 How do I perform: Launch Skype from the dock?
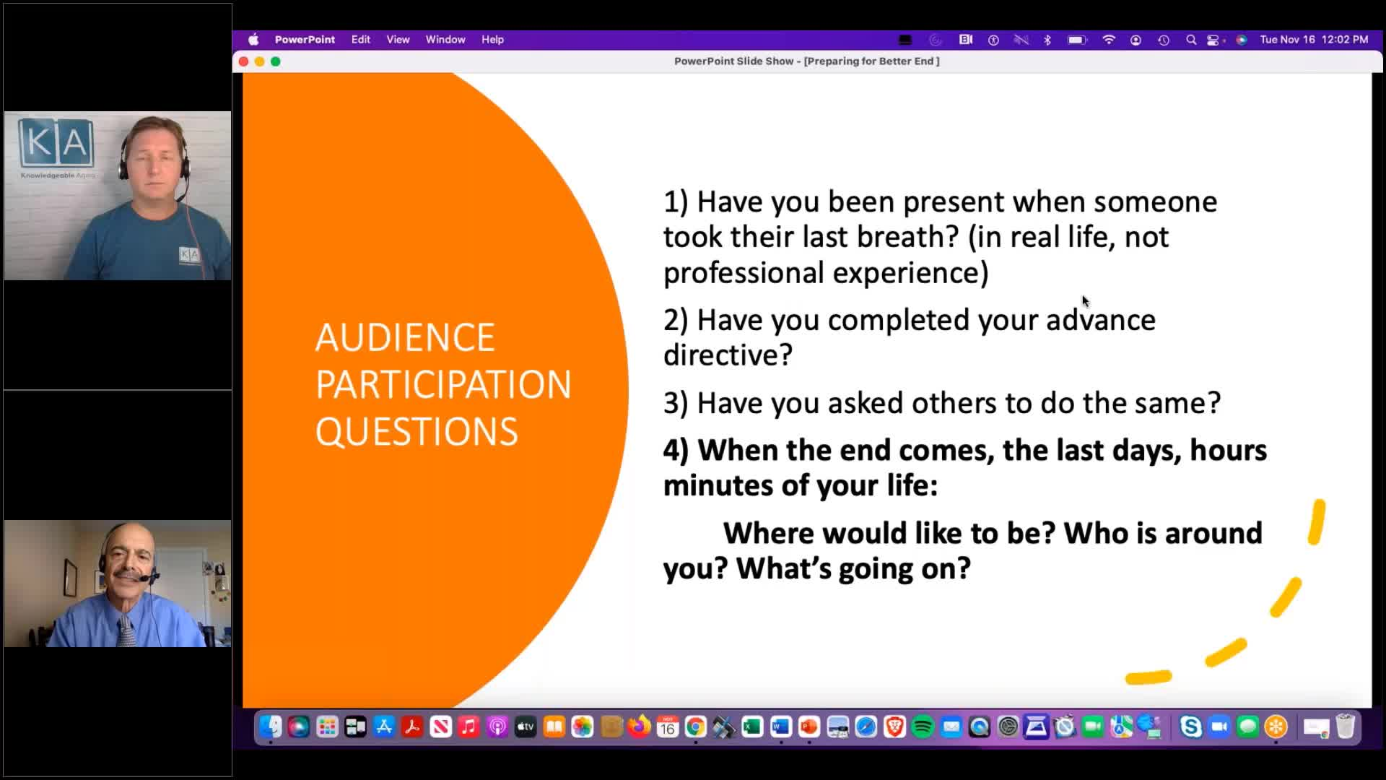pos(1190,727)
